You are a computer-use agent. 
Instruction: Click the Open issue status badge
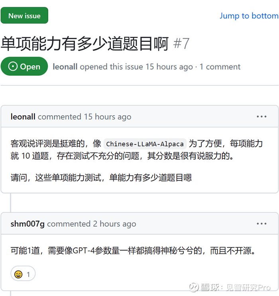[x=24, y=67]
